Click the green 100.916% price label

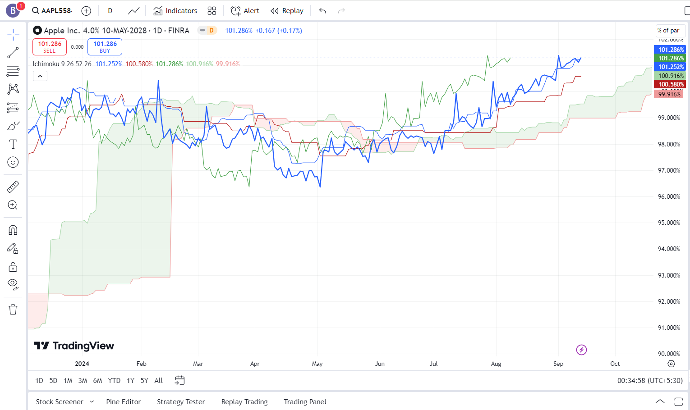[671, 76]
